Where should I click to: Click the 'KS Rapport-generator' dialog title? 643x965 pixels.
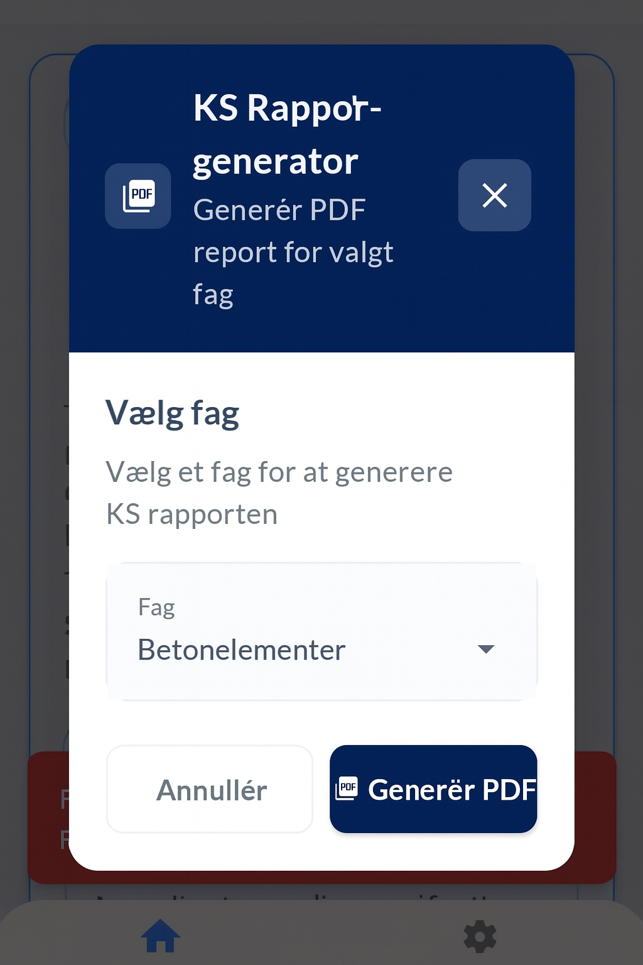click(286, 134)
